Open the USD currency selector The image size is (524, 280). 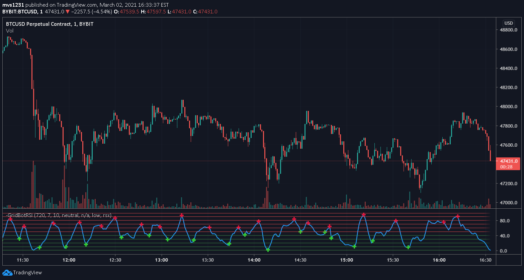pyautogui.click(x=509, y=23)
